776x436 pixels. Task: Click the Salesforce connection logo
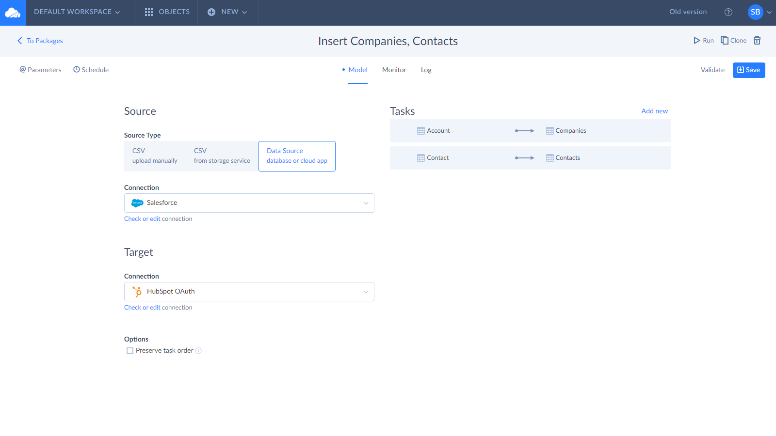coord(137,203)
